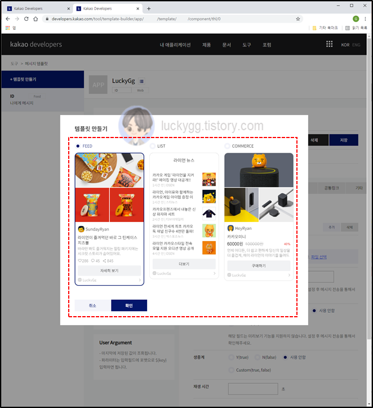Click the site lock icon in address bar

(47, 19)
